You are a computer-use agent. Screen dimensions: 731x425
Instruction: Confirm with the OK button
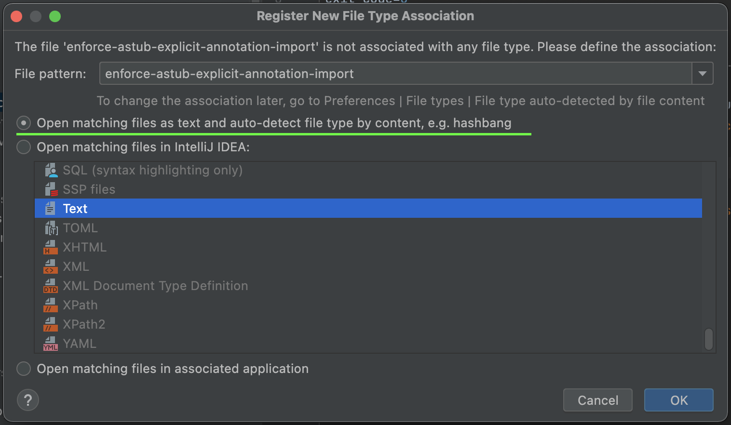pyautogui.click(x=678, y=400)
